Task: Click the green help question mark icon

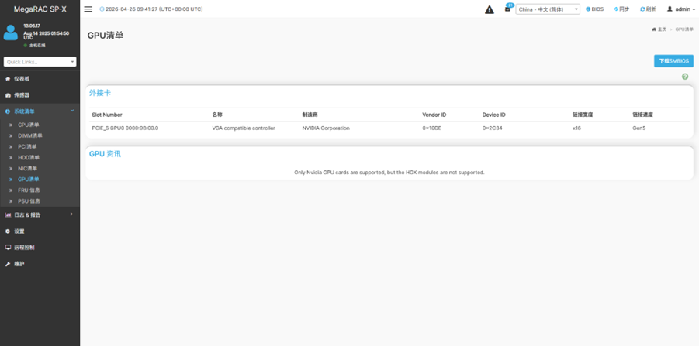Action: tap(685, 77)
